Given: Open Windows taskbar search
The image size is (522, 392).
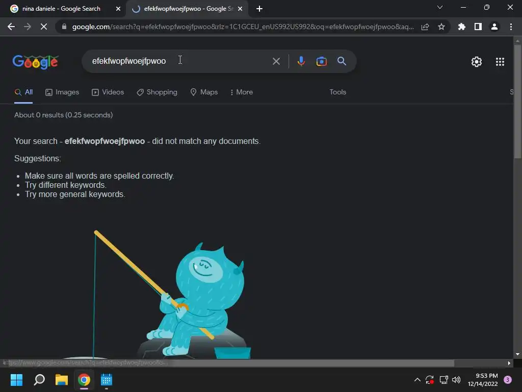Looking at the screenshot, I should 39,380.
